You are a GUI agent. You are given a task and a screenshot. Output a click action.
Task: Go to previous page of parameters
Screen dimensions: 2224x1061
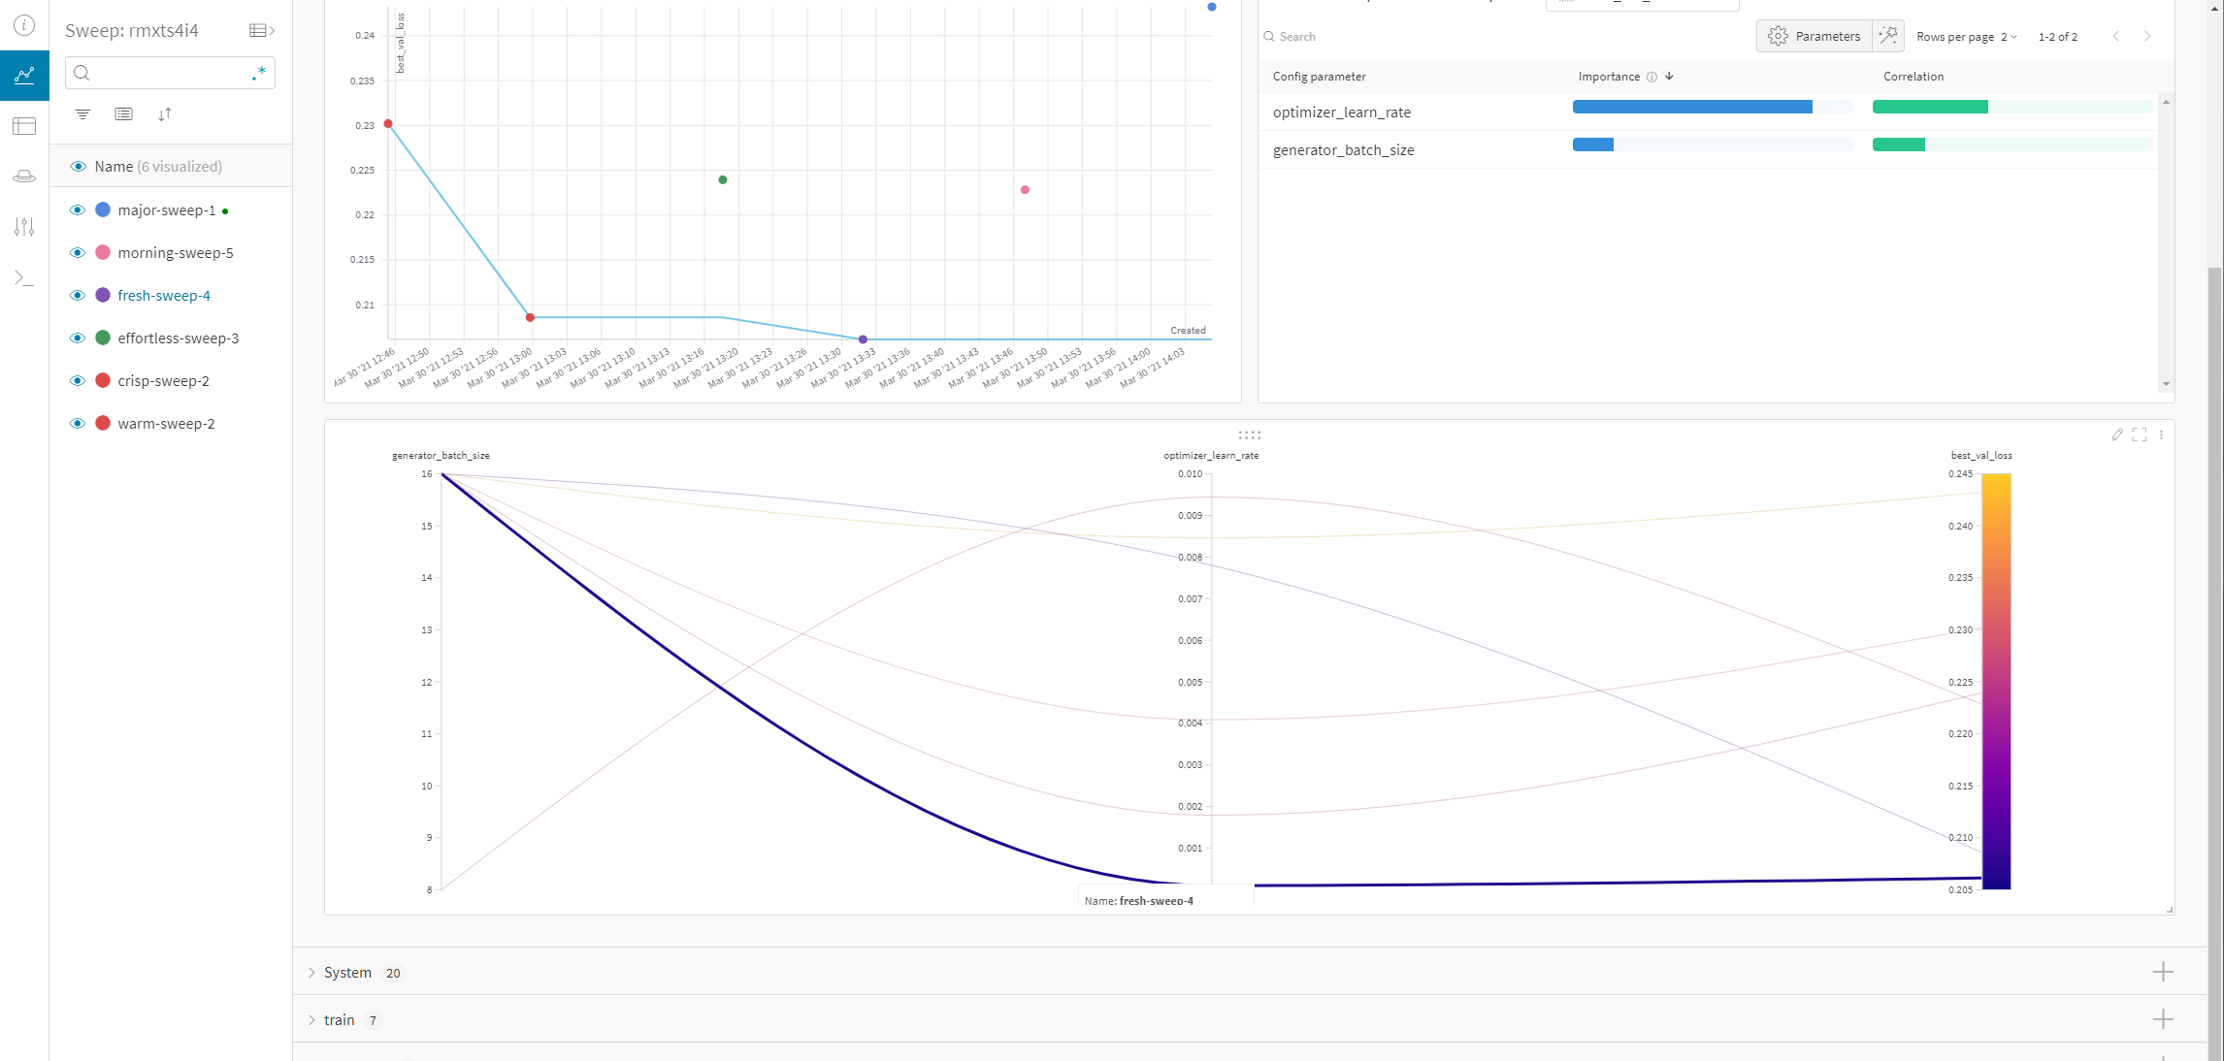click(2115, 36)
